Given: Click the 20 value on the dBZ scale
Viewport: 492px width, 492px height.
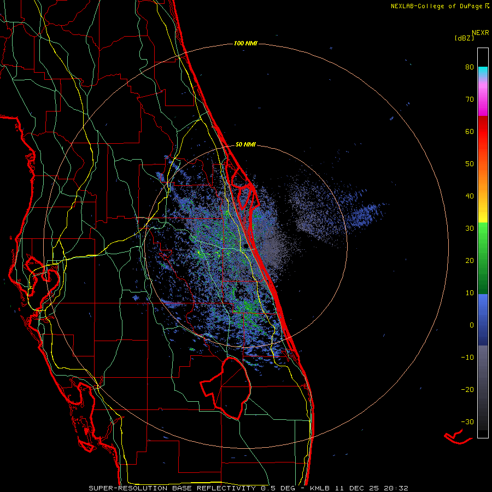Looking at the screenshot, I should tap(470, 261).
